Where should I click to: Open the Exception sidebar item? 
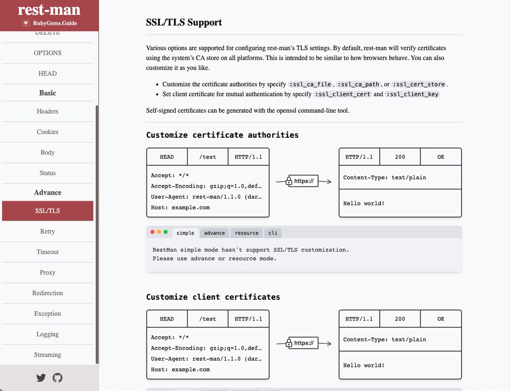(x=48, y=314)
